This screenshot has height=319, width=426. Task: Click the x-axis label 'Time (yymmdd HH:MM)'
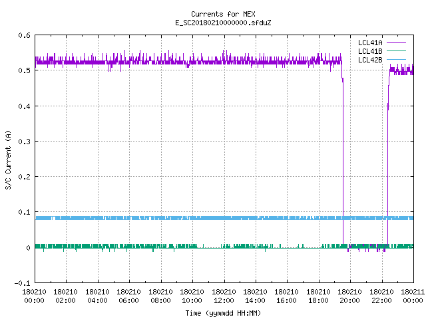[x=223, y=313]
